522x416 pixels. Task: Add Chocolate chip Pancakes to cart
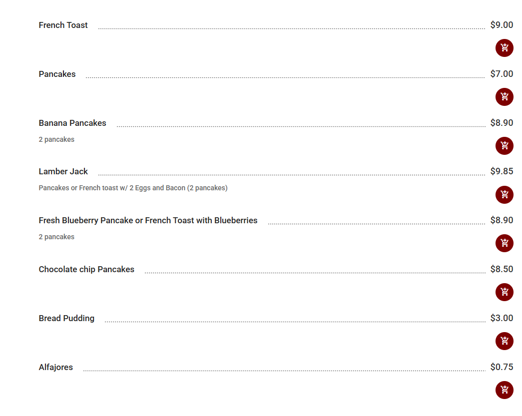click(x=504, y=292)
